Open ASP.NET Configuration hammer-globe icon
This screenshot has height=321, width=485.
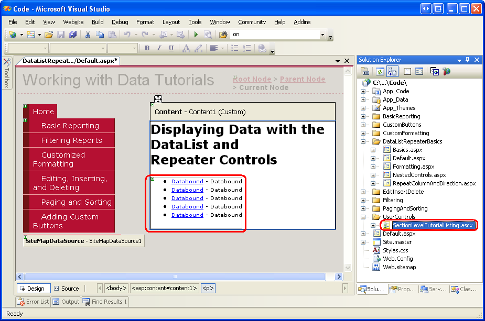pos(447,71)
